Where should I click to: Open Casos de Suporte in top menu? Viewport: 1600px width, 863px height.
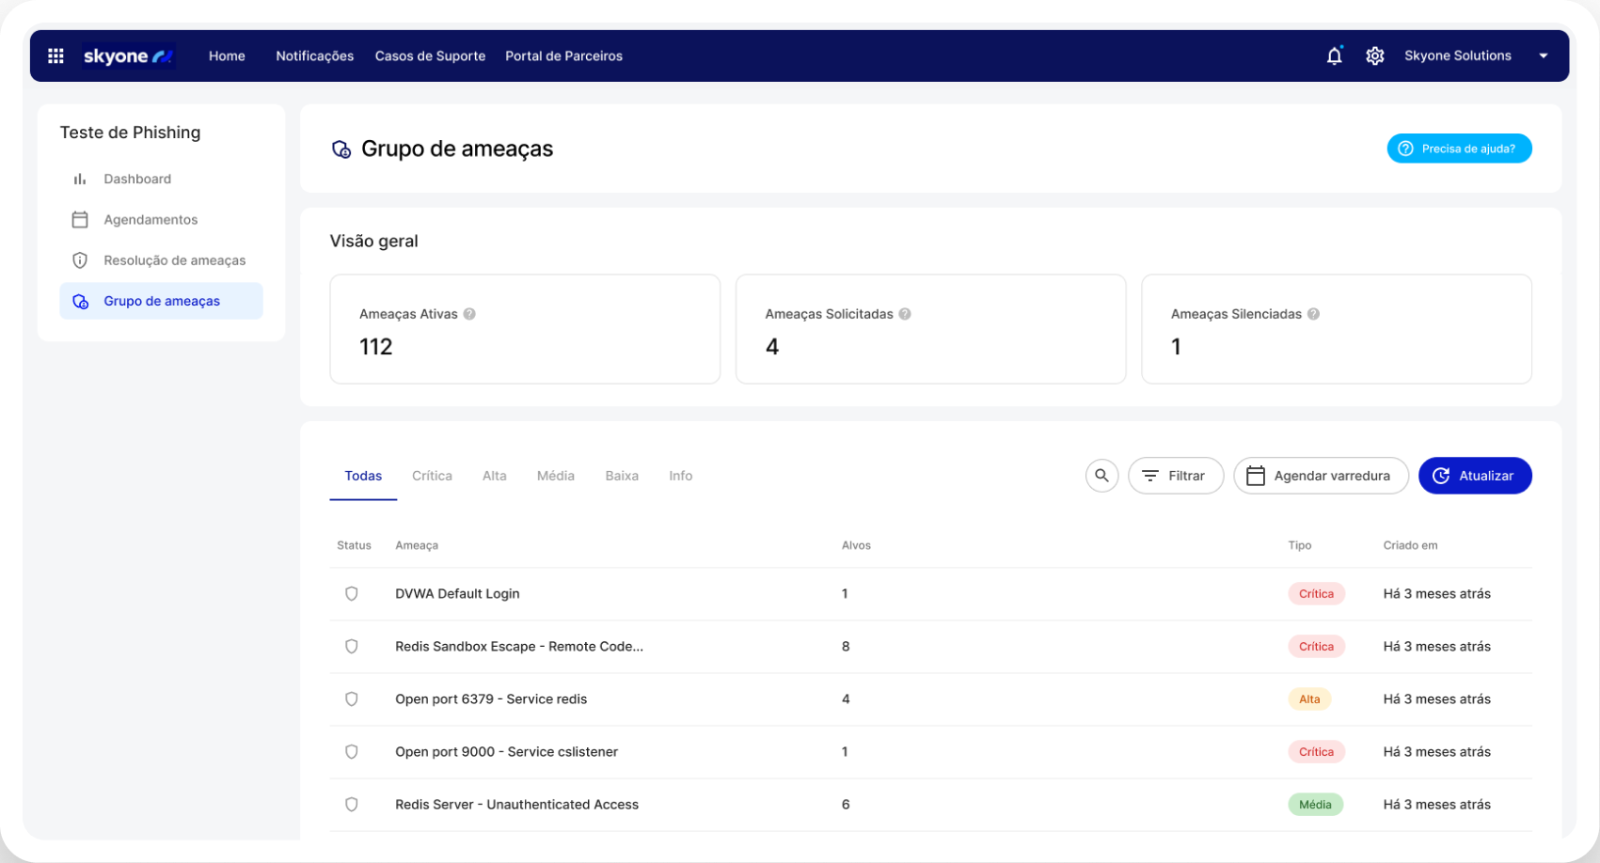pyautogui.click(x=430, y=56)
